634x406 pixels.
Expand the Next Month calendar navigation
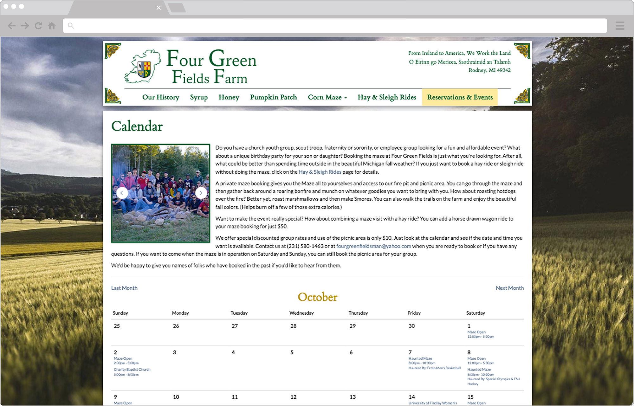(x=509, y=288)
